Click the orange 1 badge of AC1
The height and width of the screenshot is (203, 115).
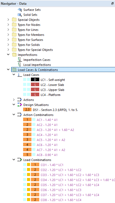click(27, 120)
